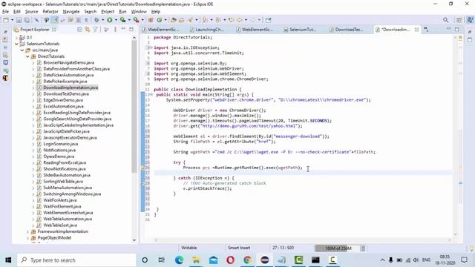Open the Navigate menu

pos(71,12)
